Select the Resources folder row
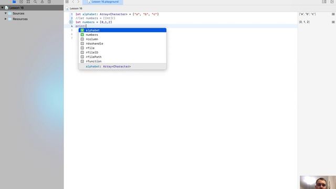336x189 pixels. (x=31, y=19)
